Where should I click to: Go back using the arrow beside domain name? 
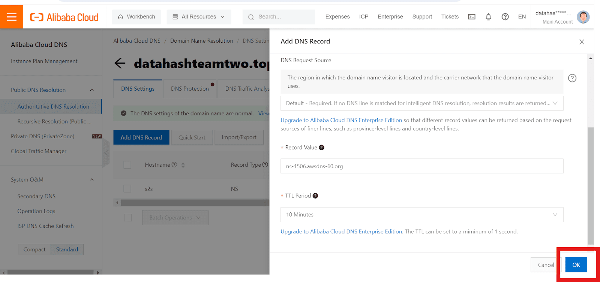[x=120, y=63]
